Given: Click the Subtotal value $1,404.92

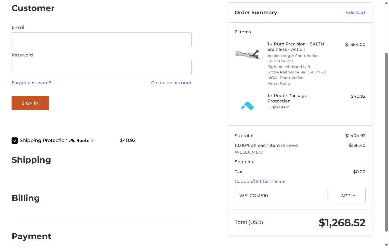Looking at the screenshot, I should (x=355, y=136).
